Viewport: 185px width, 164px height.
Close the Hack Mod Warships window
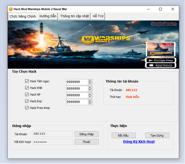(x=173, y=9)
